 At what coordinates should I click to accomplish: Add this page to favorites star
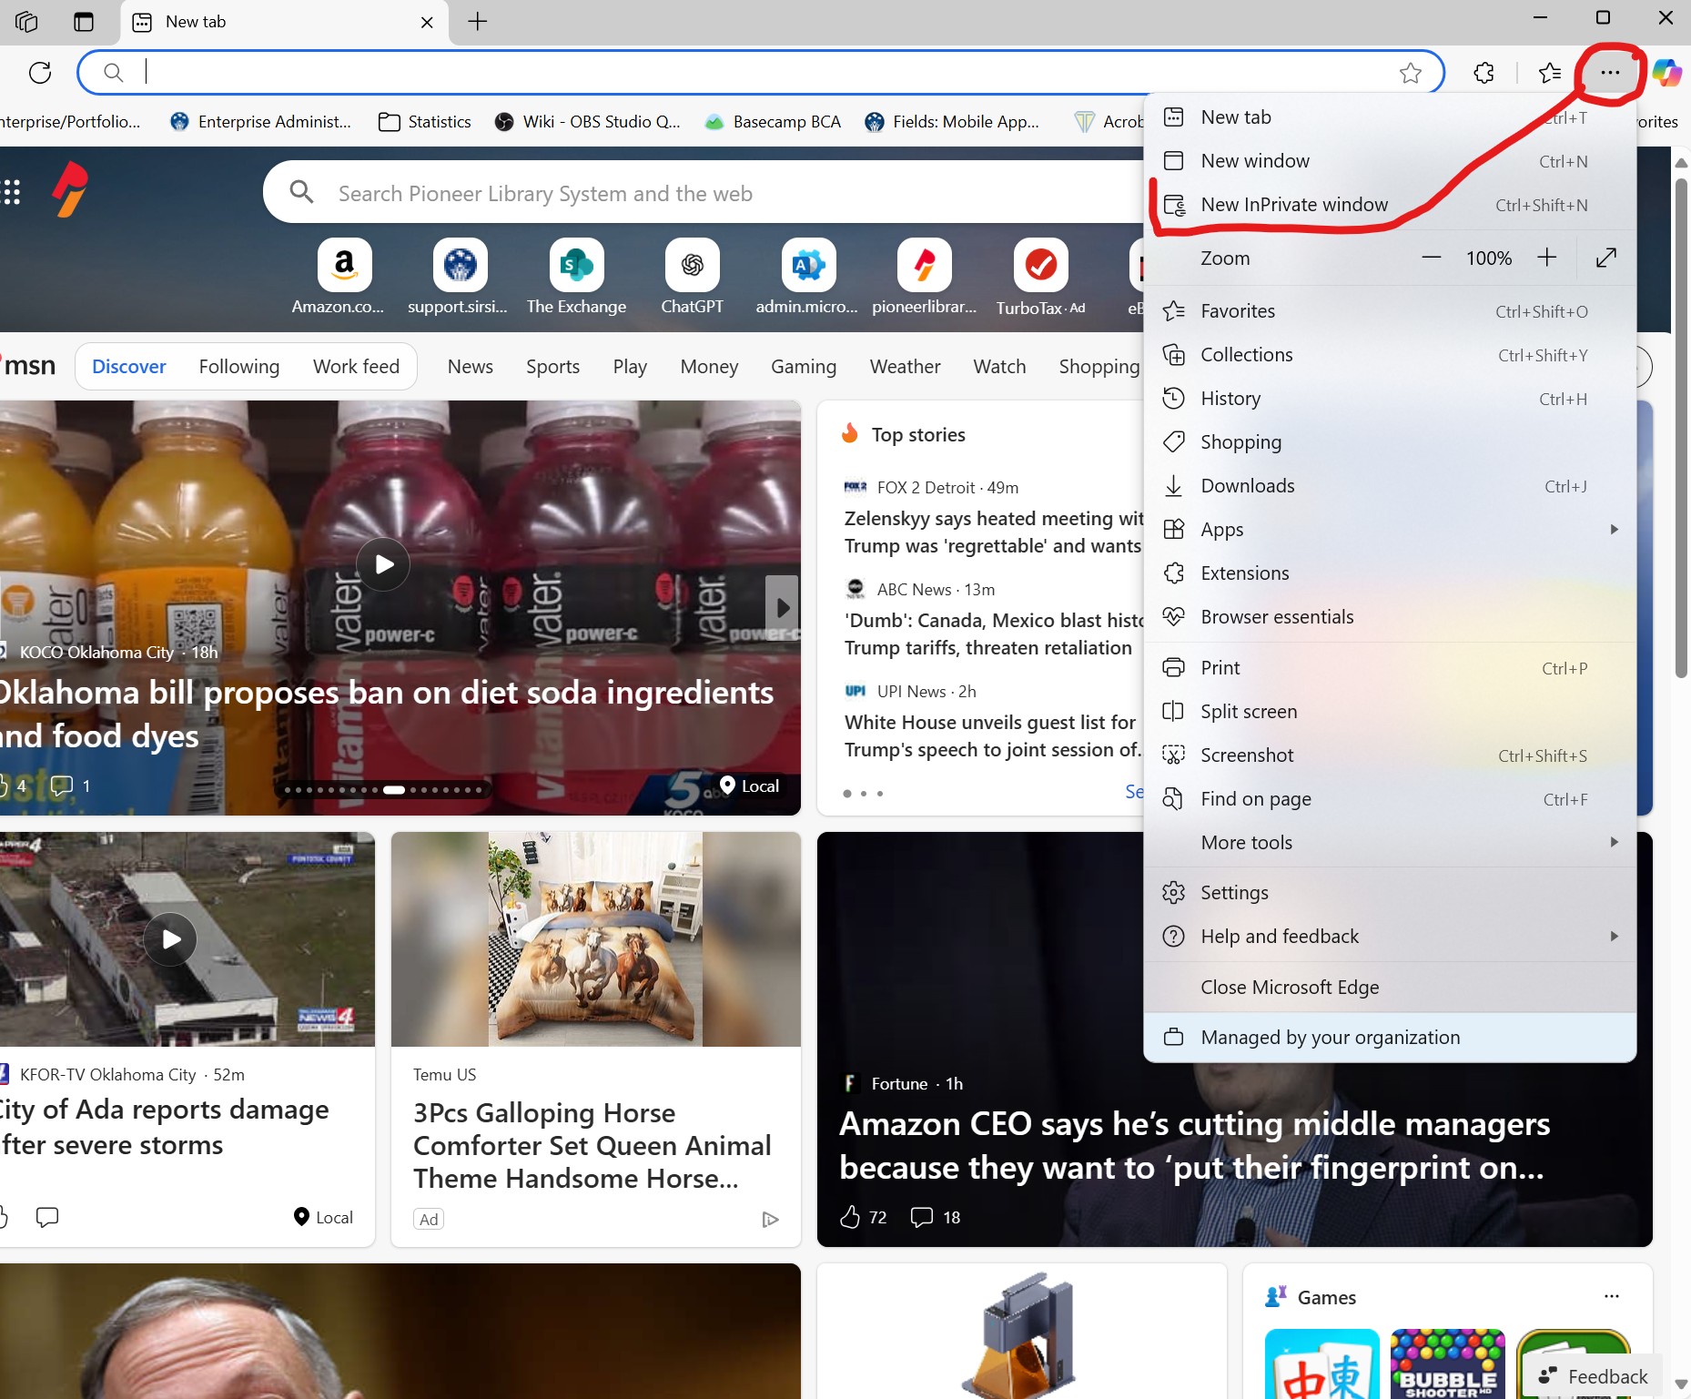pyautogui.click(x=1410, y=73)
